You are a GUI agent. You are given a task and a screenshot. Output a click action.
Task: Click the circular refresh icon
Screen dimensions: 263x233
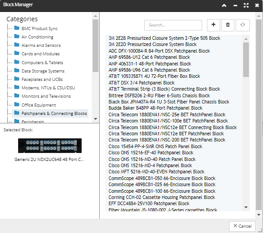pyautogui.click(x=243, y=25)
